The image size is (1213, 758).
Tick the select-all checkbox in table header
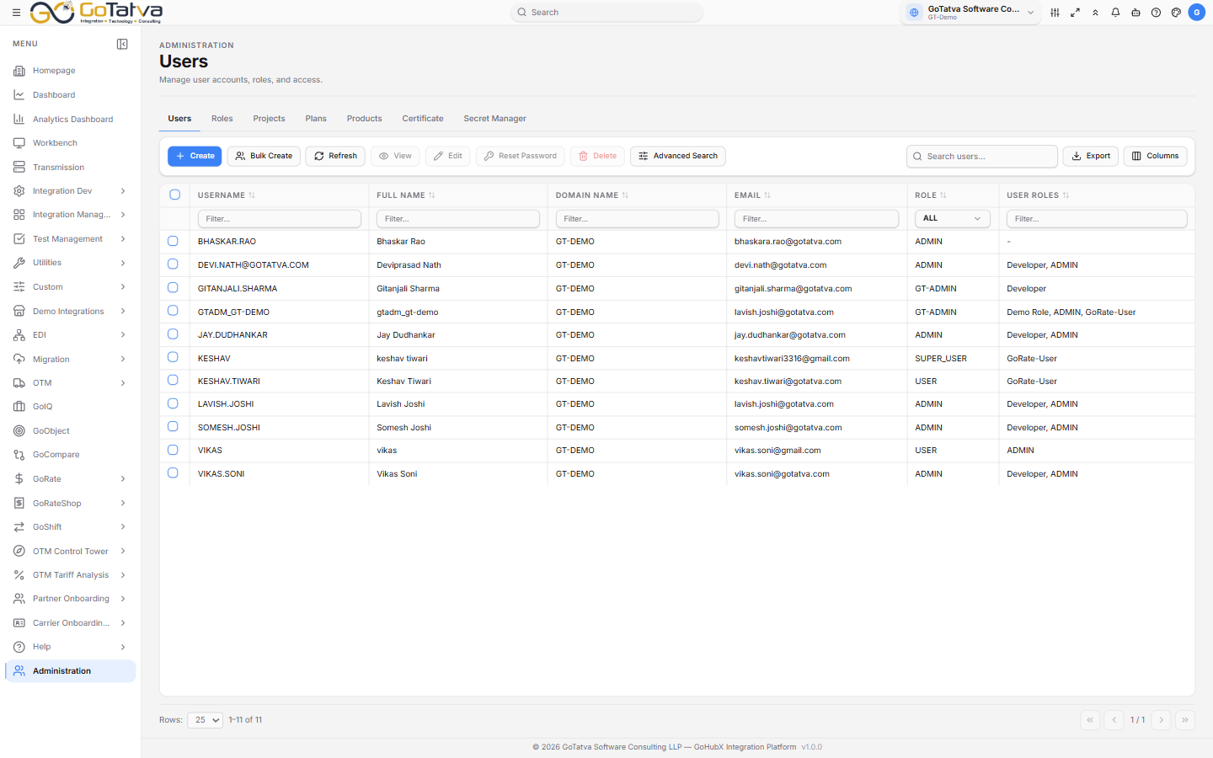pos(175,195)
